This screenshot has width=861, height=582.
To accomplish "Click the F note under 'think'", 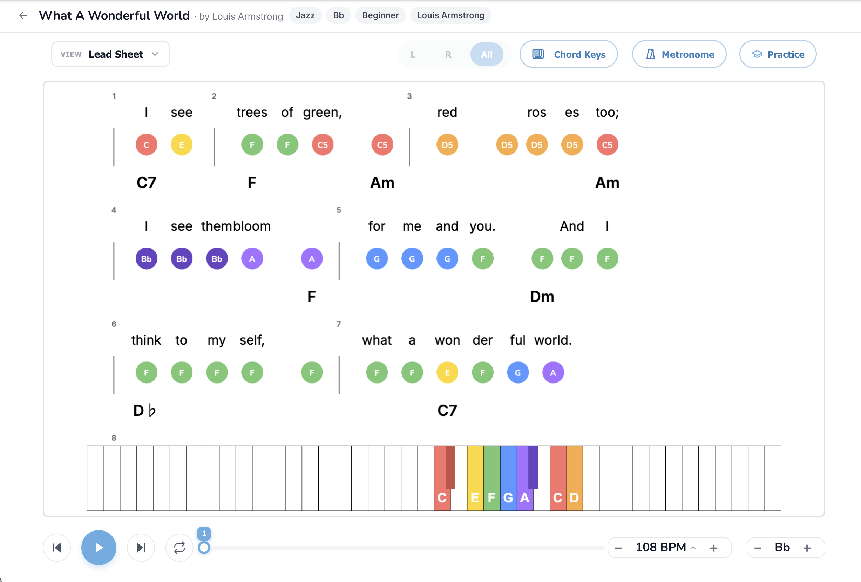I will (146, 372).
